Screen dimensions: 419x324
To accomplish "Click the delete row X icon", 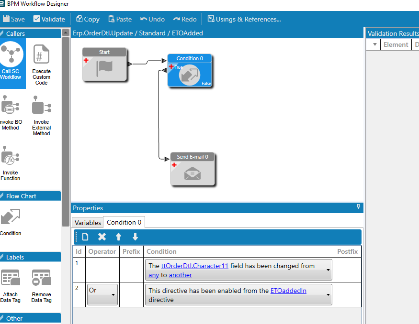I will [102, 237].
